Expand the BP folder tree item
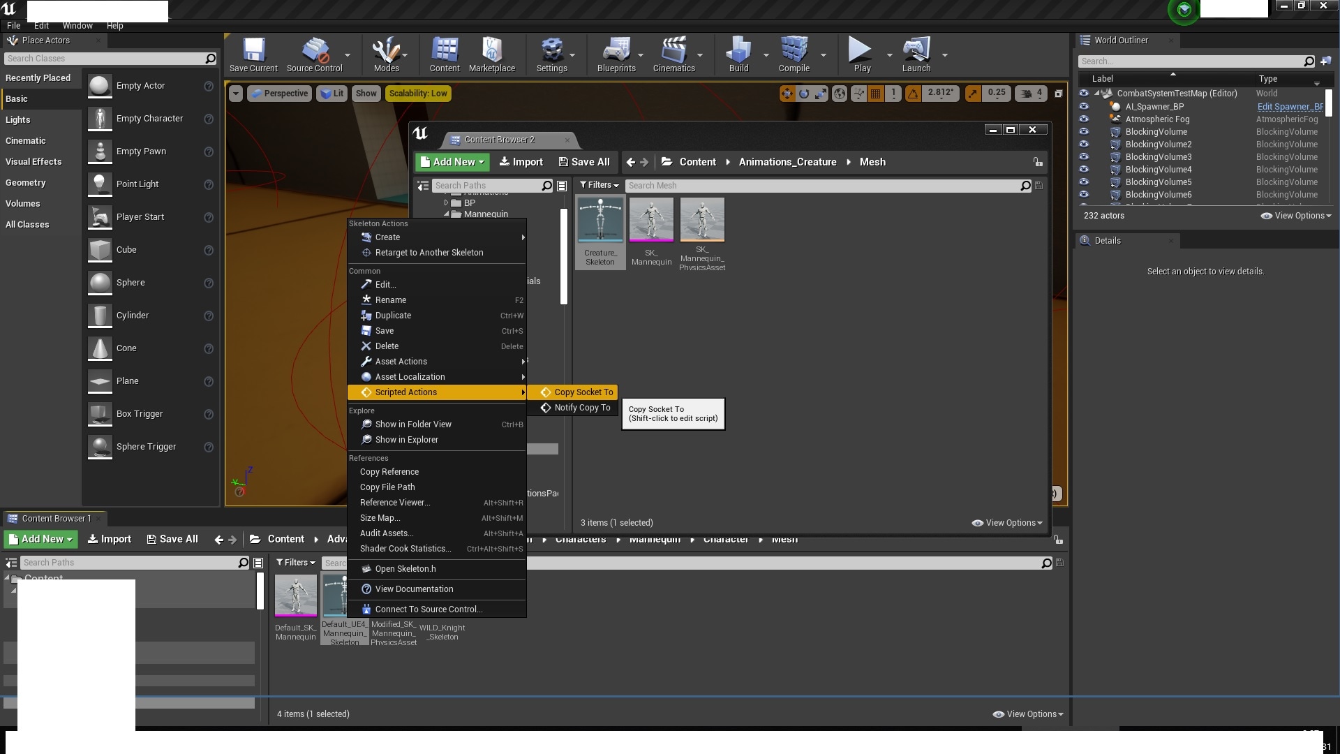This screenshot has height=754, width=1340. pos(446,203)
